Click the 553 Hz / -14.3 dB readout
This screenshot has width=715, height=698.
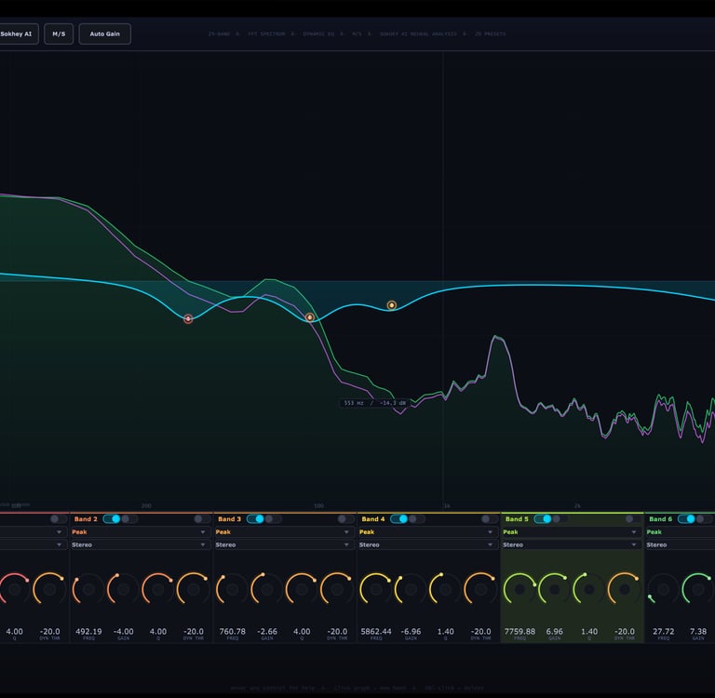click(x=374, y=403)
